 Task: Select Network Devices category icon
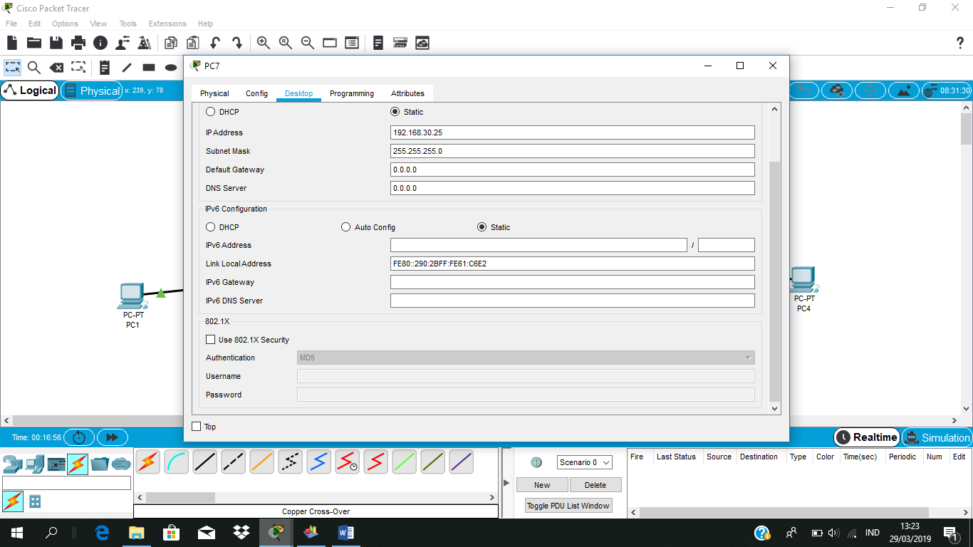12,464
